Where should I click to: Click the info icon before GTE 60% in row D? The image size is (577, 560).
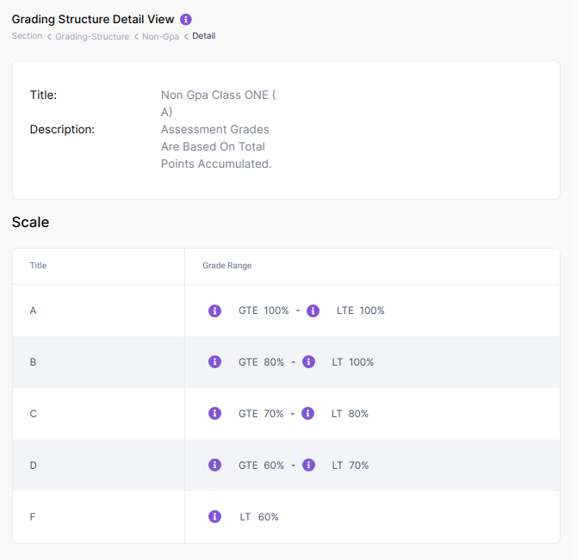(215, 465)
